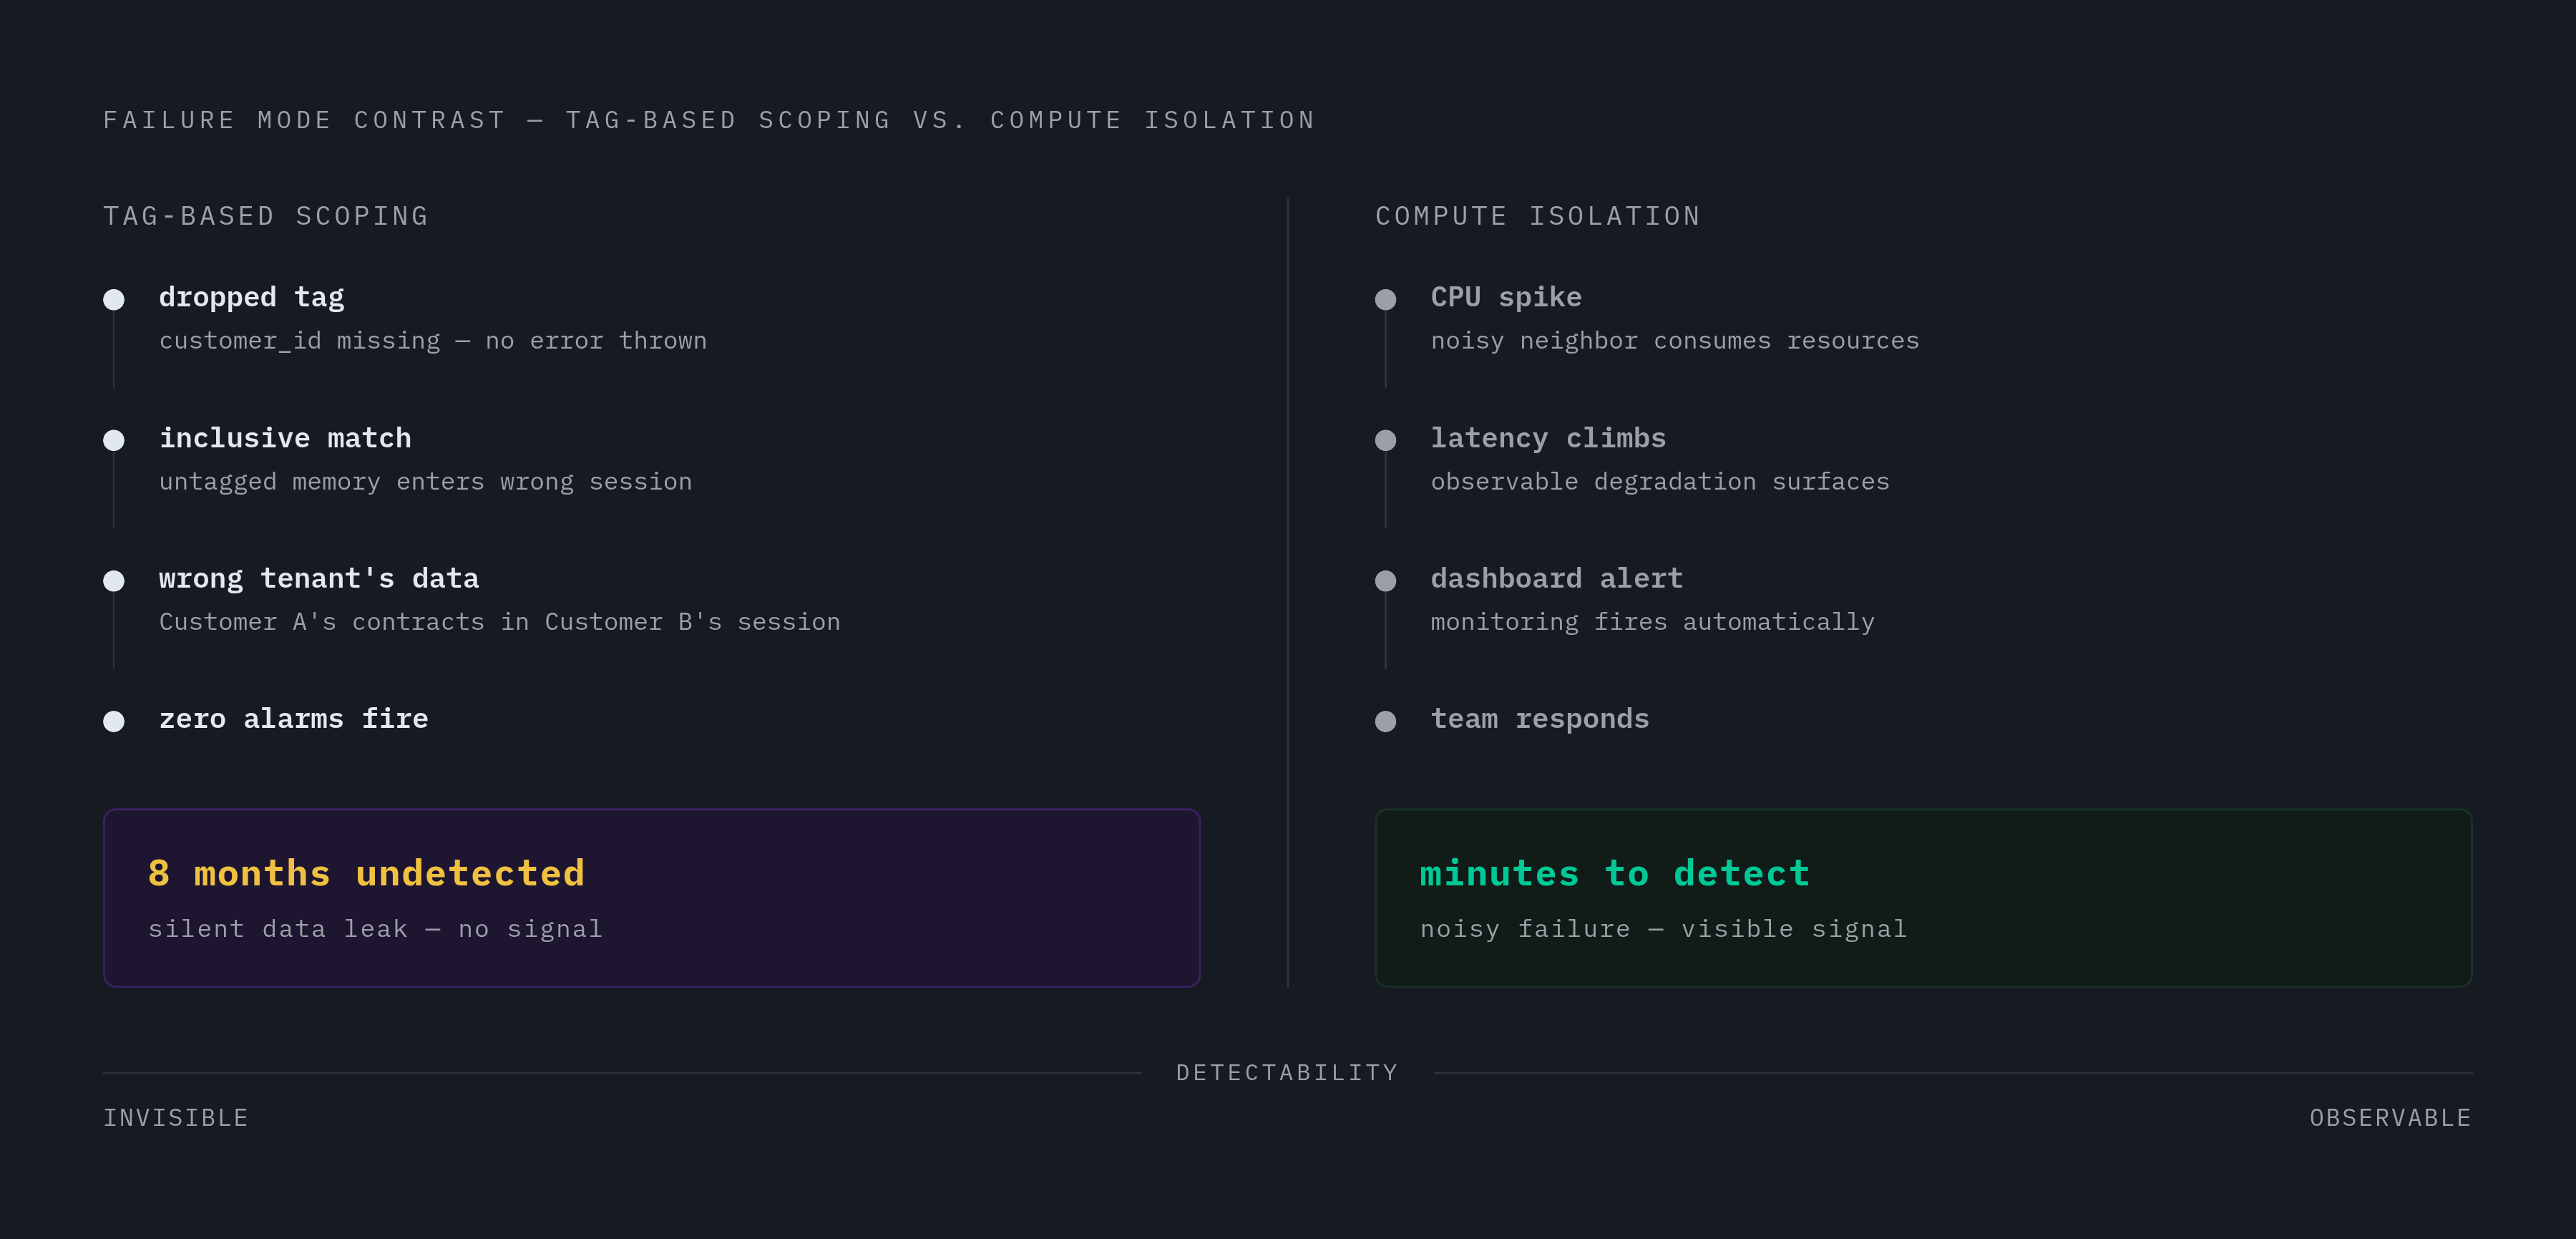This screenshot has width=2576, height=1239.
Task: Click 'untagged memory enters wrong session' description
Action: [x=425, y=482]
